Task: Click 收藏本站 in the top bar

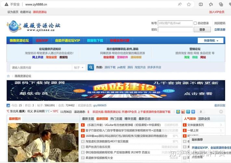Action: [x=26, y=12]
